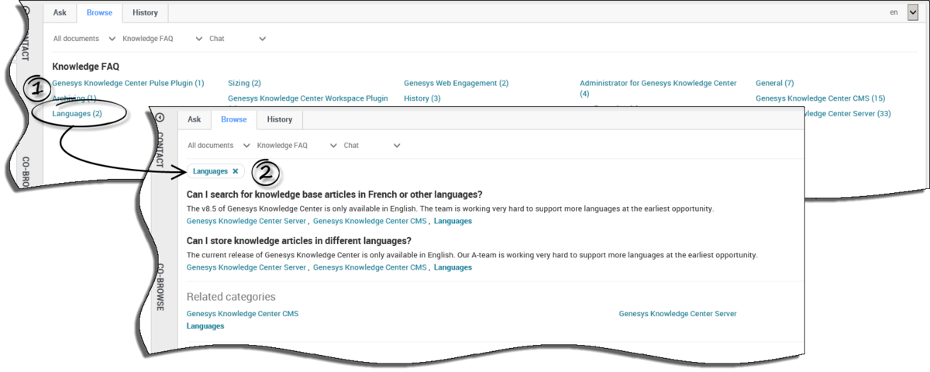Open Genesys Knowledge Center CMS (15) category
The image size is (930, 372).
pyautogui.click(x=820, y=98)
